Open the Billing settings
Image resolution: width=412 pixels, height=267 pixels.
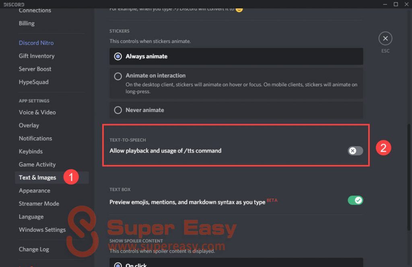(x=27, y=23)
